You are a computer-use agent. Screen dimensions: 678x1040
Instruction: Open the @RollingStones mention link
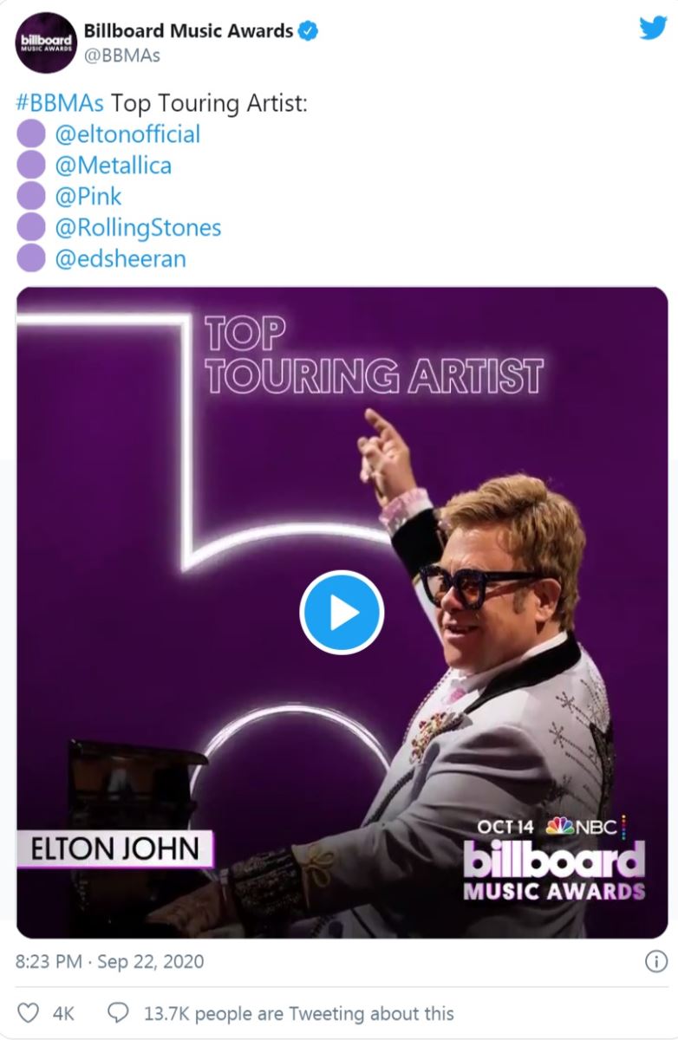[x=138, y=228]
